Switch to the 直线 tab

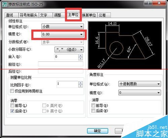[11, 15]
